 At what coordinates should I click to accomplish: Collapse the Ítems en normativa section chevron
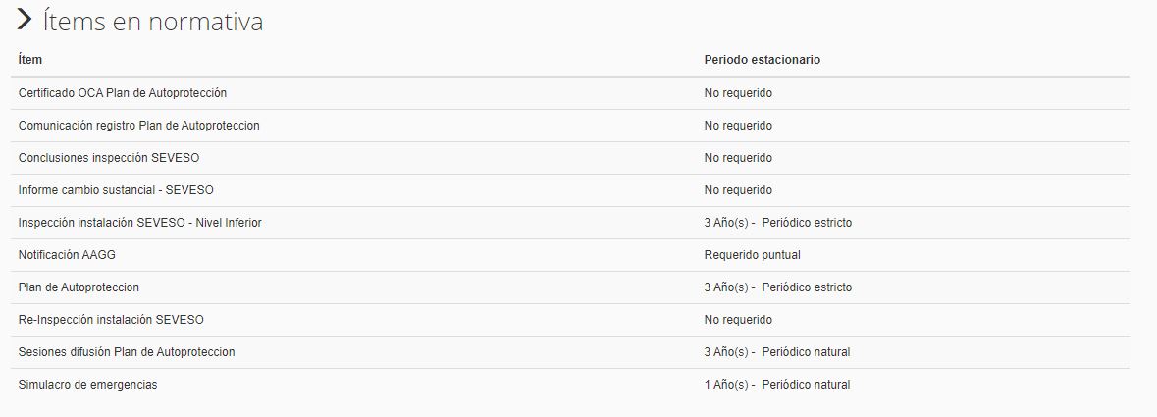[25, 21]
